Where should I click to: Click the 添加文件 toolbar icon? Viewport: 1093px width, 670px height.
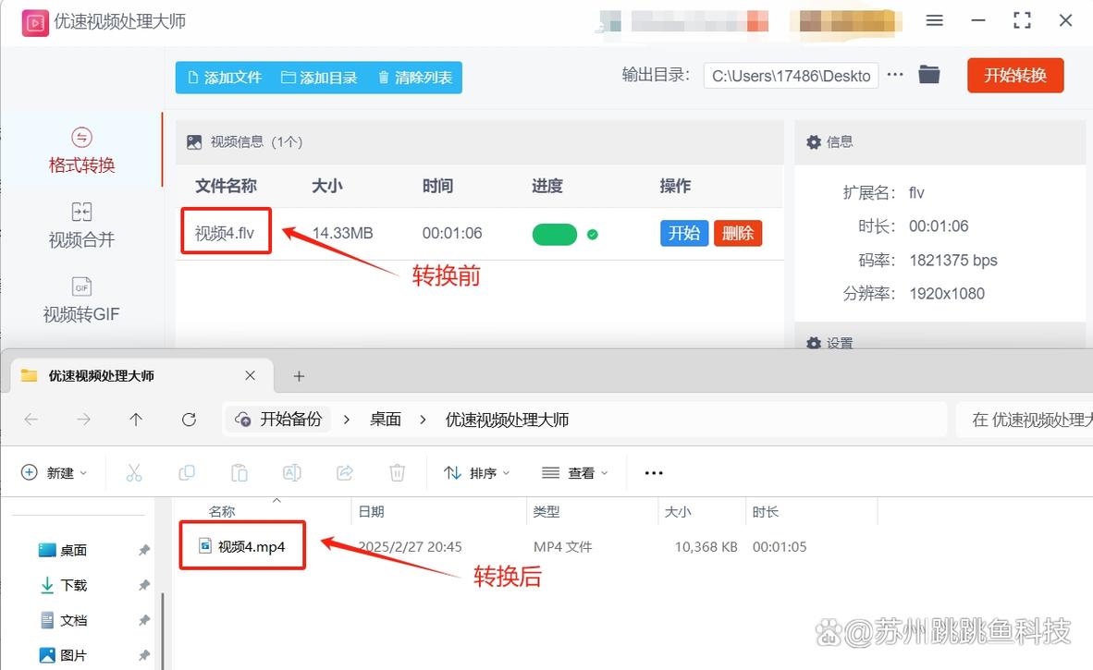[x=195, y=78]
